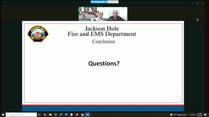Viewport: 209px width, 117px height.
Task: Click the Sharing Desktop indicator label
Action: (99, 2)
